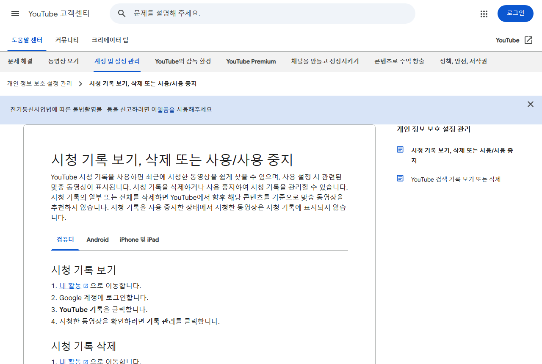This screenshot has width=542, height=364.
Task: Open the YouTube Premium category
Action: point(251,61)
